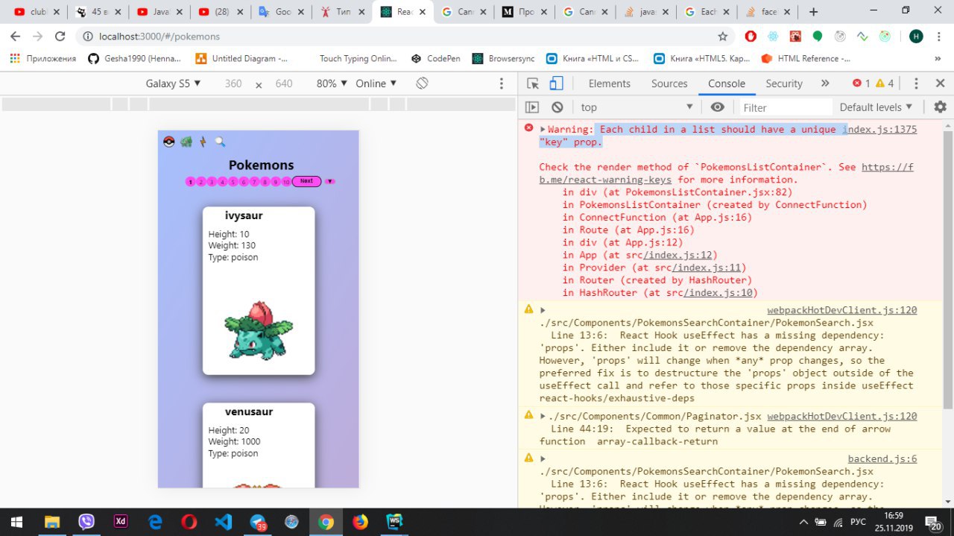Open the index.js:1375 source link
The image size is (954, 536).
click(880, 130)
